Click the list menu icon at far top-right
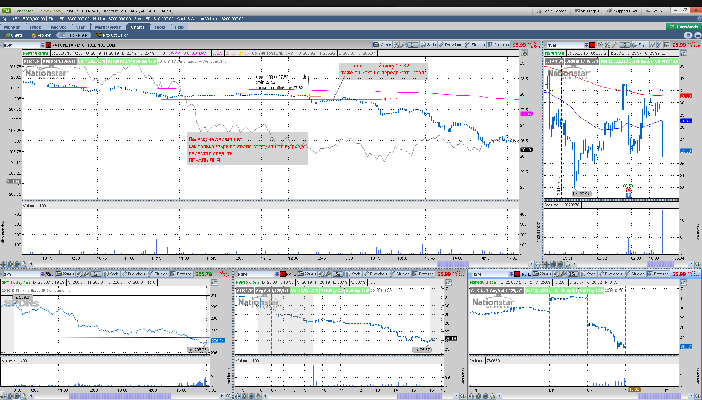The image size is (702, 400). pos(698,35)
